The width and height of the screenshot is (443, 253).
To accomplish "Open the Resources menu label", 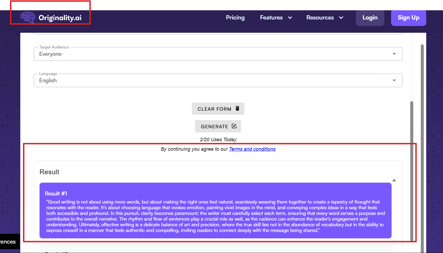I will [320, 18].
